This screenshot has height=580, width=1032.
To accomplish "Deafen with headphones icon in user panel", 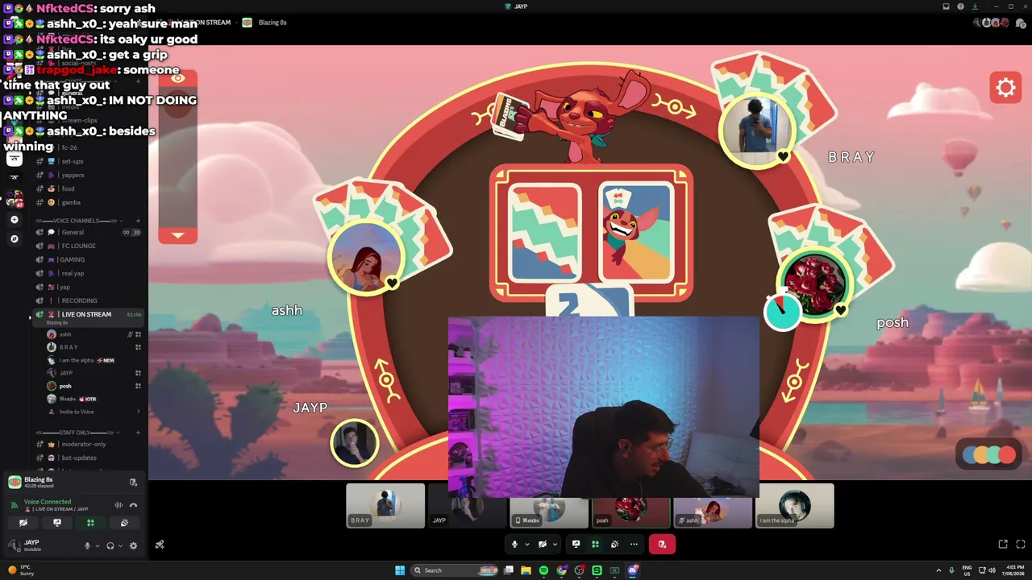I will (x=110, y=545).
